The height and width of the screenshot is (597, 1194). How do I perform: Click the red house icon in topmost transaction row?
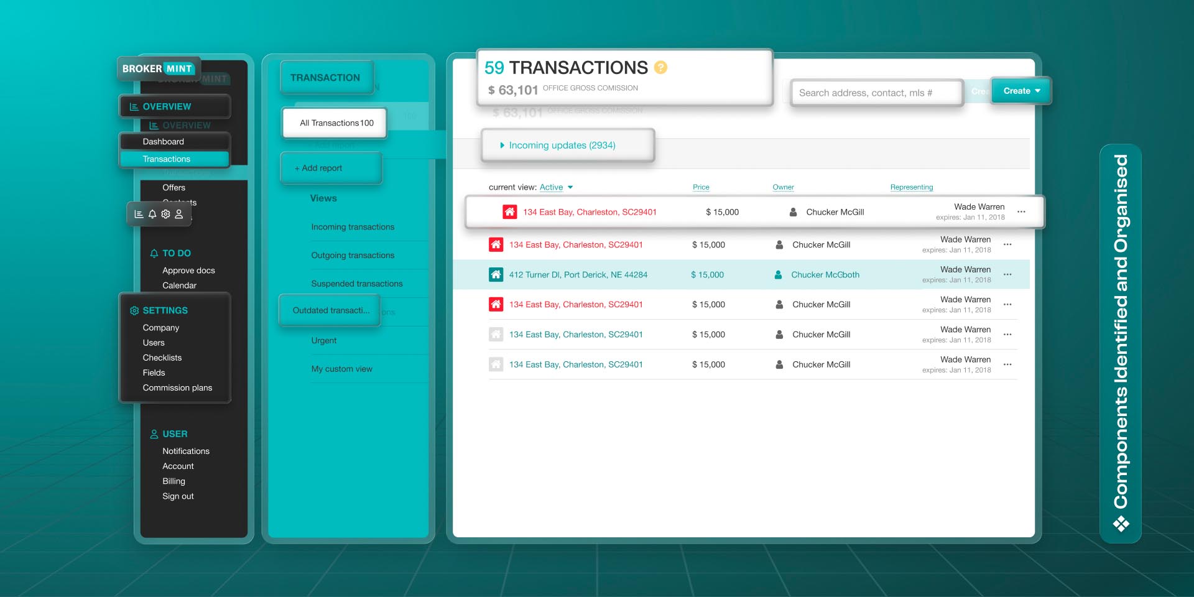509,212
